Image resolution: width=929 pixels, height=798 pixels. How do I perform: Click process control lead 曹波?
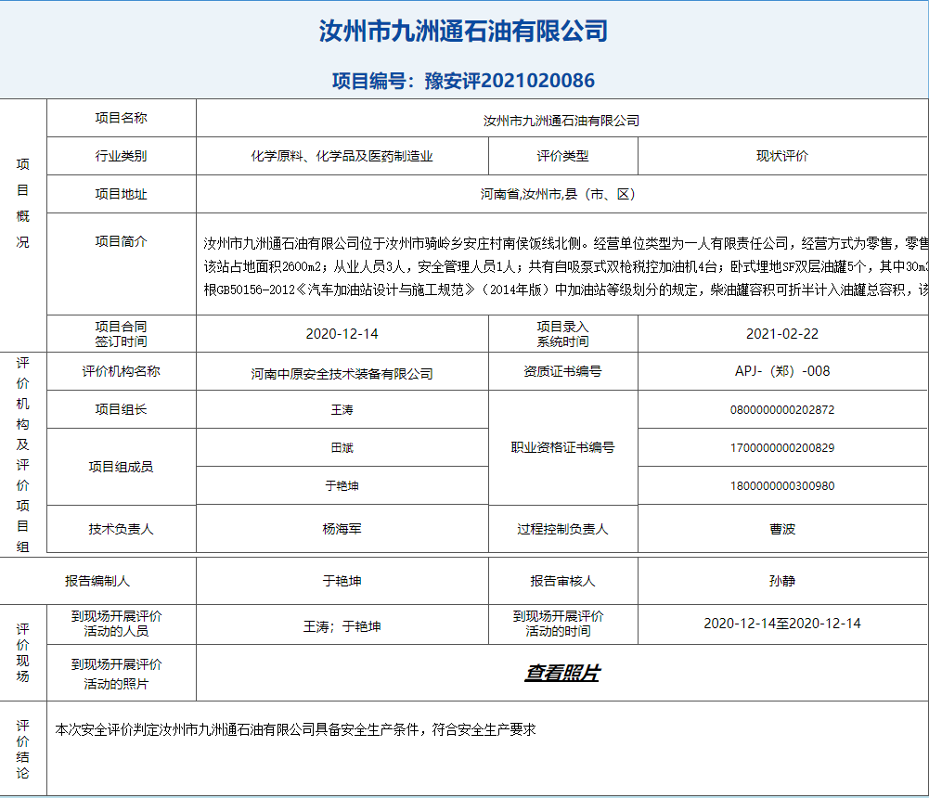[781, 529]
